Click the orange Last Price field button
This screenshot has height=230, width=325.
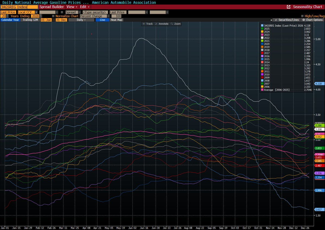point(8,12)
